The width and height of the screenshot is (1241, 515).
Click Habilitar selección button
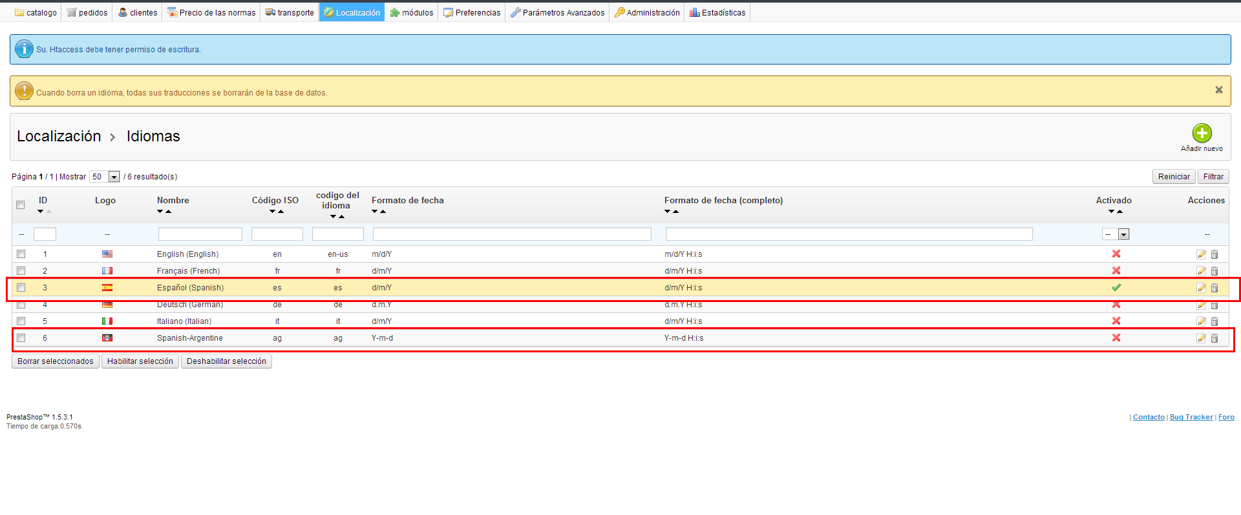tap(140, 361)
